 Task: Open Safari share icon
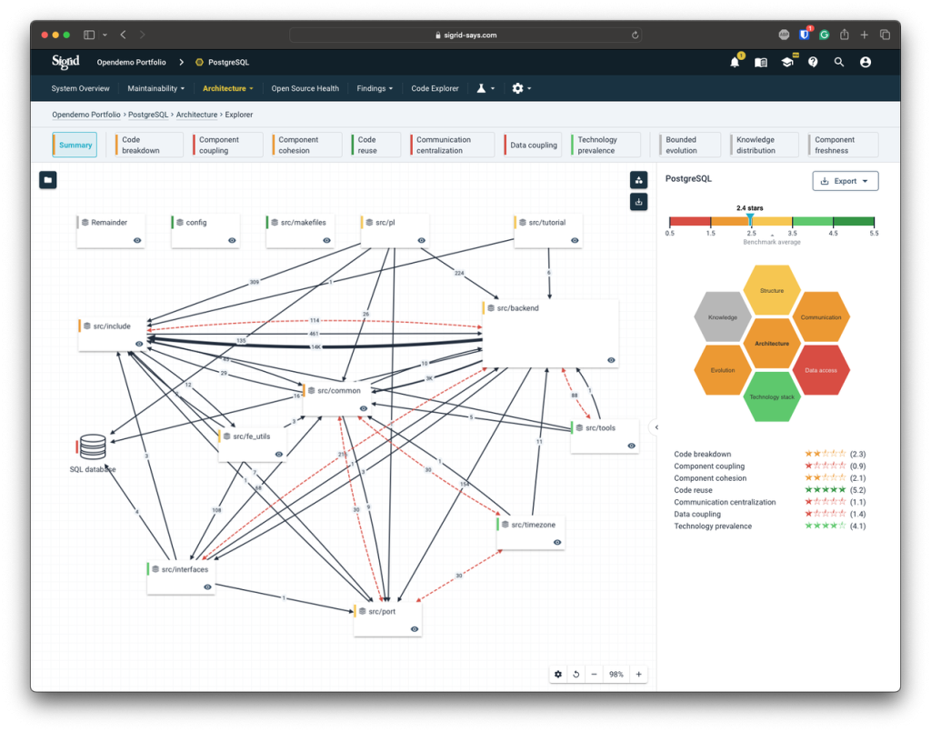845,35
